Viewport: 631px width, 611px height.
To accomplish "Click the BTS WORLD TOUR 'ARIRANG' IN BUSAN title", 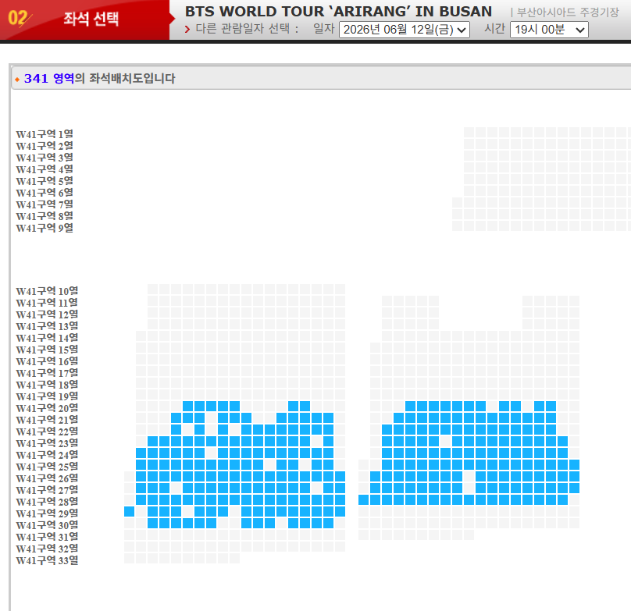I will 338,12.
